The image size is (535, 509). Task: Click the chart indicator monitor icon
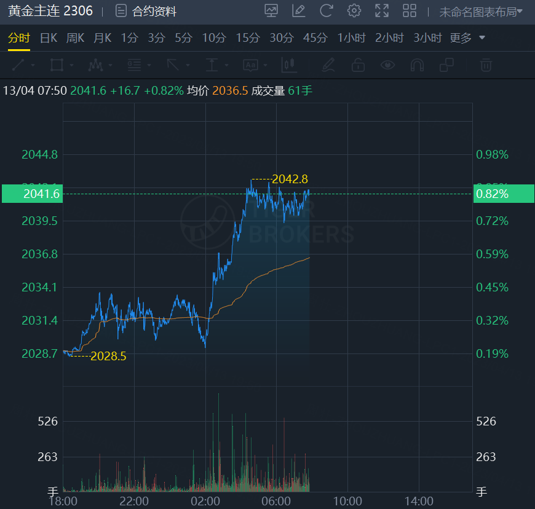(x=271, y=10)
